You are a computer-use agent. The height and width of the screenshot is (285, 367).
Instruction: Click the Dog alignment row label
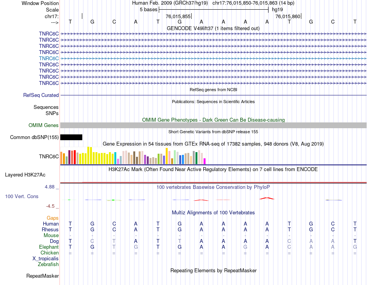coord(54,241)
